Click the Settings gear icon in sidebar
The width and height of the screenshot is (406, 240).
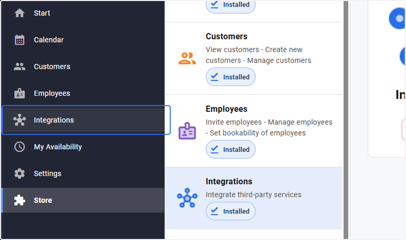coord(20,174)
